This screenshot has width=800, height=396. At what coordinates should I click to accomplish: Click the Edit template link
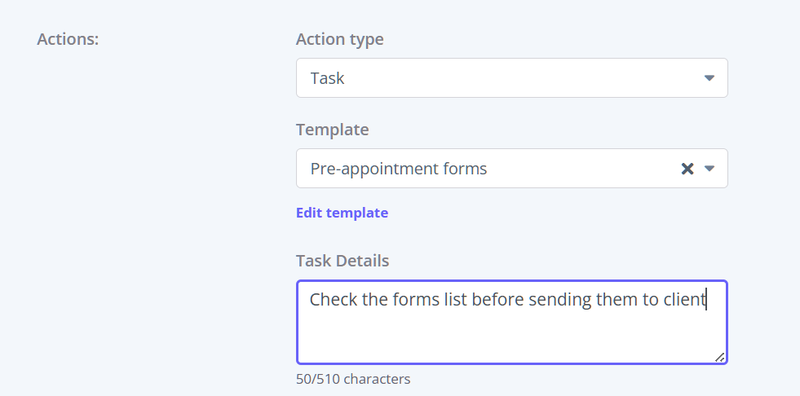342,213
